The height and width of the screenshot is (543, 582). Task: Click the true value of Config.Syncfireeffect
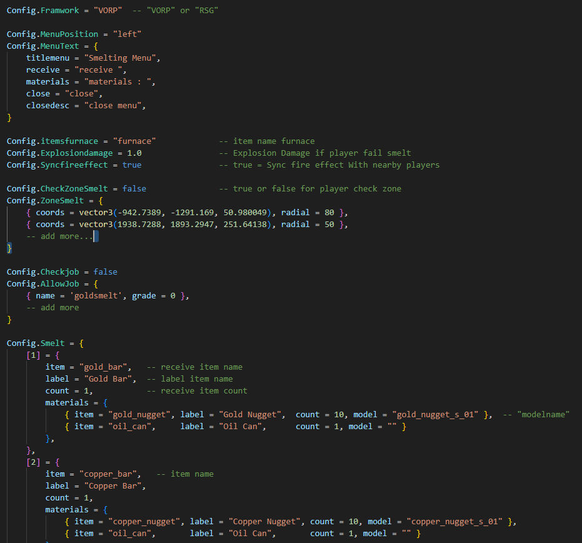click(x=132, y=165)
